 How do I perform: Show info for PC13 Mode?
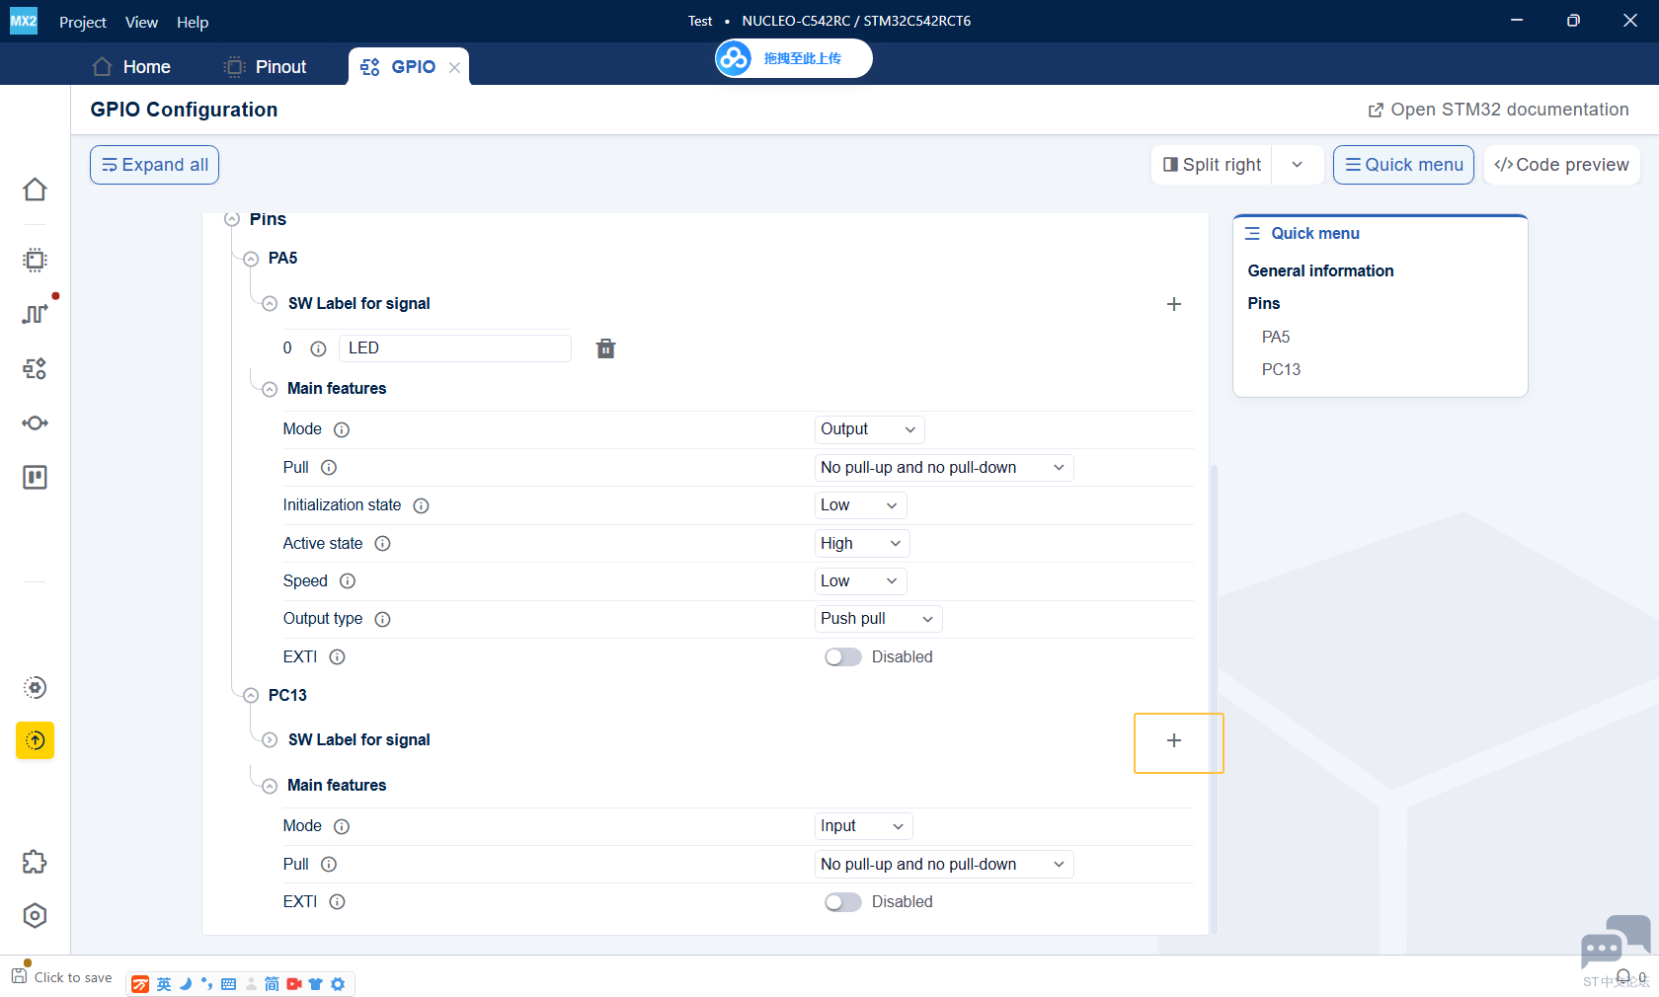click(342, 826)
